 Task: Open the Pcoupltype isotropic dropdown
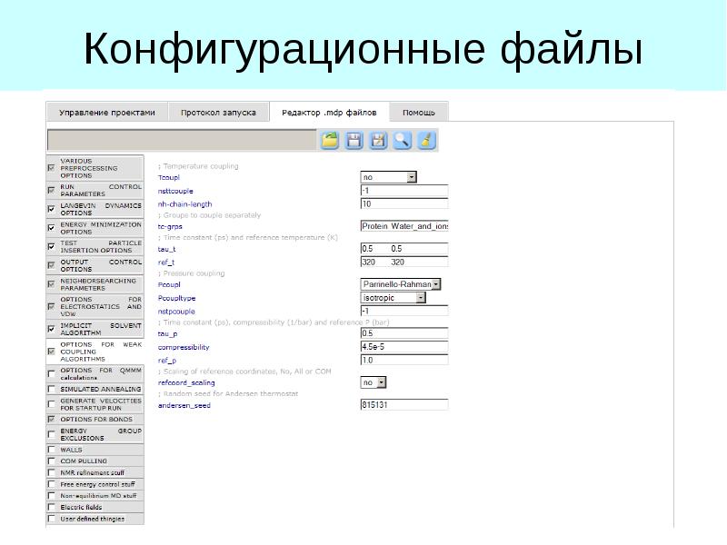coord(421,298)
